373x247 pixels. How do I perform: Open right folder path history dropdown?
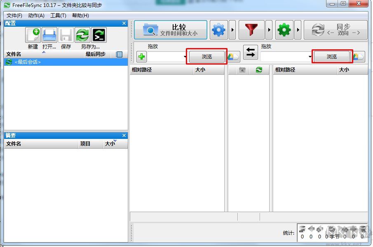pyautogui.click(x=310, y=57)
